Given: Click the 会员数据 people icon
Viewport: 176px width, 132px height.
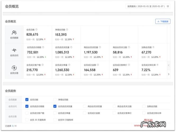Looking at the screenshot, I should click(14, 33).
